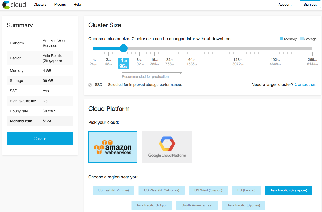
Task: Go to Account page
Action: (x=285, y=5)
